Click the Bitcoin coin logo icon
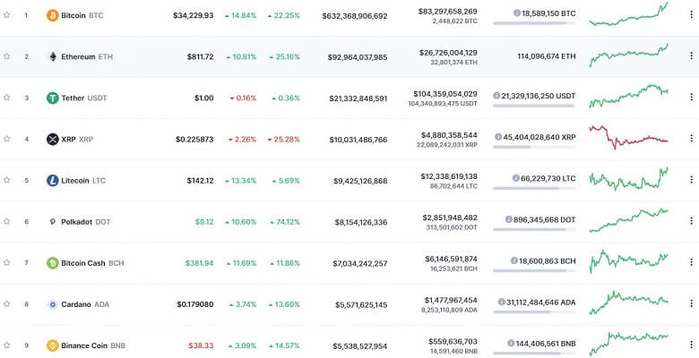This screenshot has width=699, height=358. point(52,15)
